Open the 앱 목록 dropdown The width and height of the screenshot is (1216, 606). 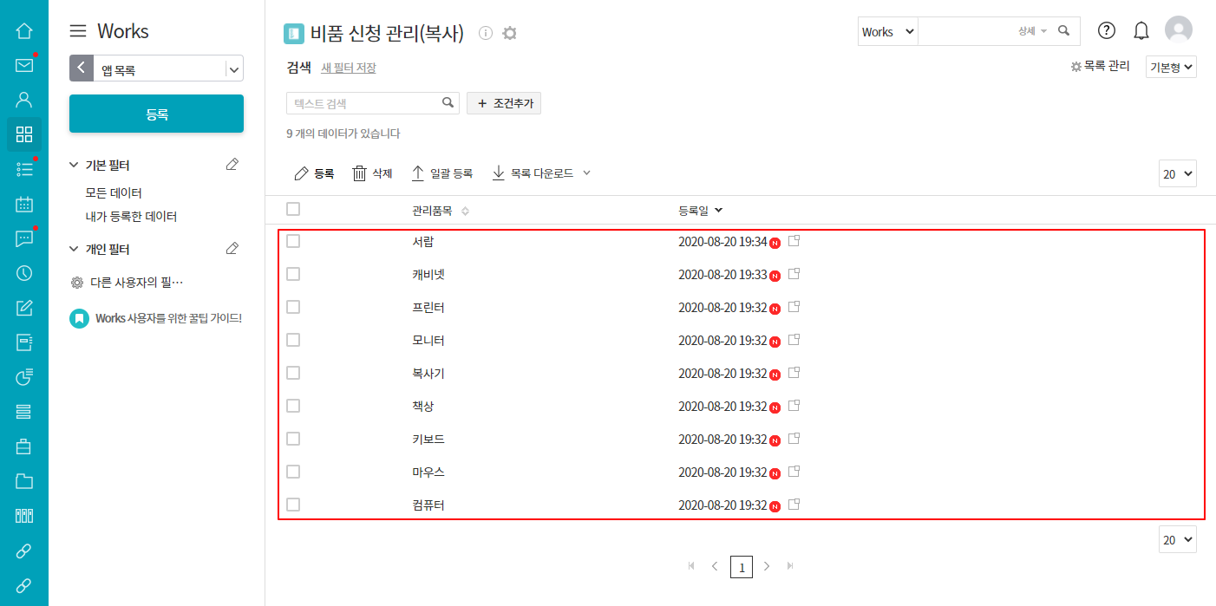tap(233, 68)
